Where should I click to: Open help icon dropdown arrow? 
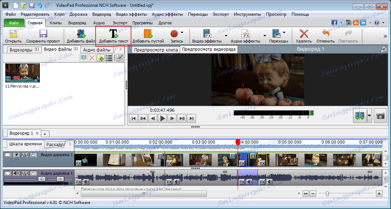[x=382, y=23]
